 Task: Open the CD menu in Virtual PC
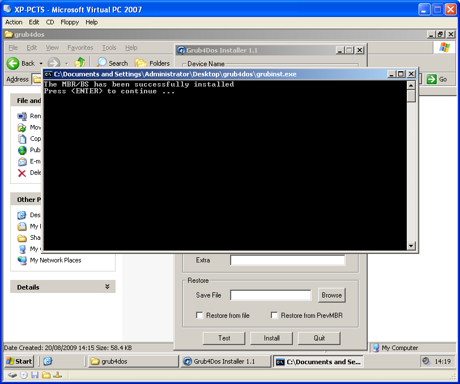(x=50, y=22)
